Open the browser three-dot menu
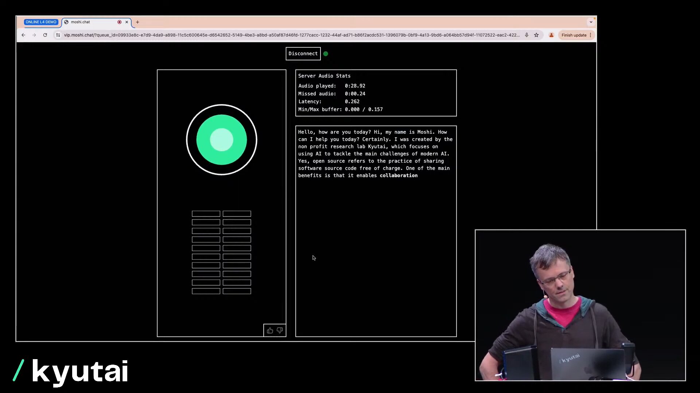 [591, 35]
